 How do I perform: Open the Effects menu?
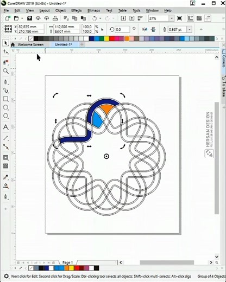point(76,10)
